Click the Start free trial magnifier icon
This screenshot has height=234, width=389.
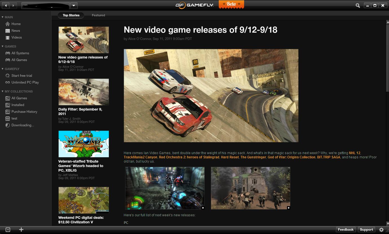8,75
